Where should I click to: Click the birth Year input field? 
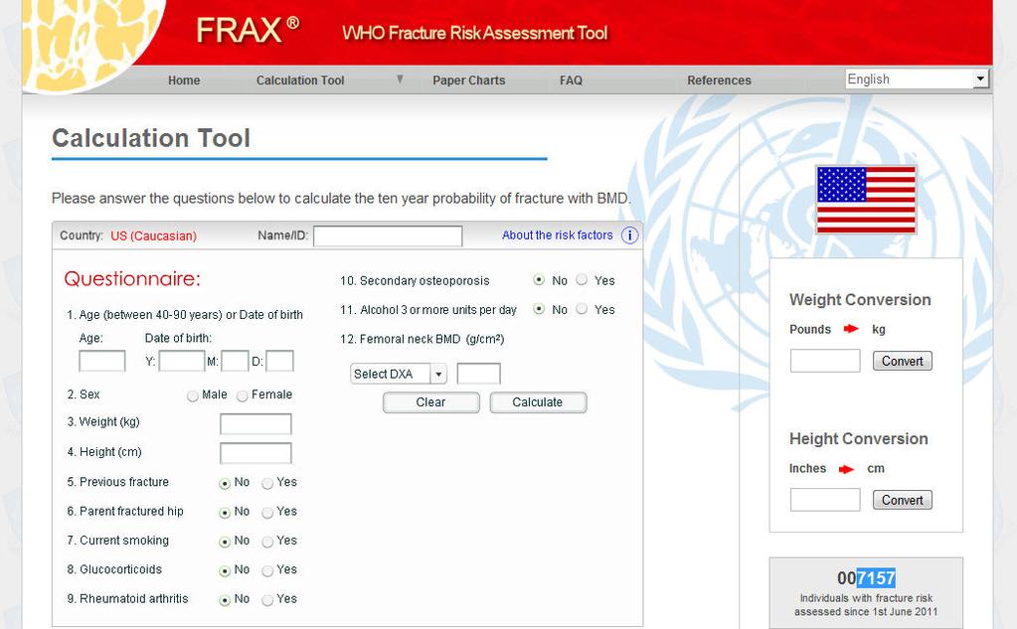(182, 361)
